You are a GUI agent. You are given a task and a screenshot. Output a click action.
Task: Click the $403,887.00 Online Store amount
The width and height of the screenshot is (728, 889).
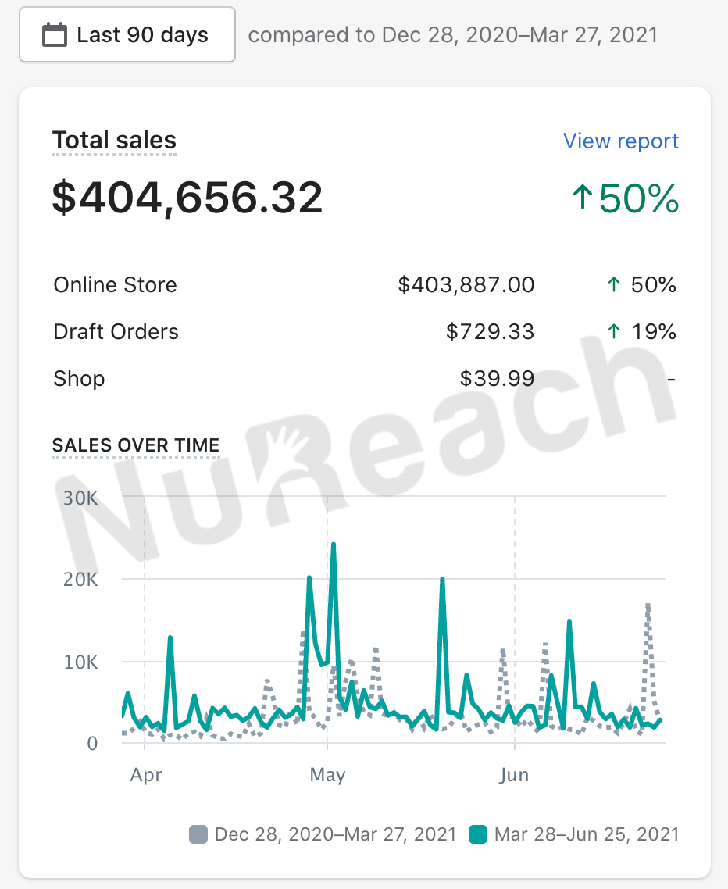coord(466,285)
